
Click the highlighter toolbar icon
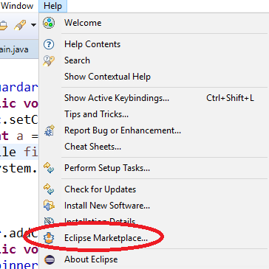click(x=20, y=25)
